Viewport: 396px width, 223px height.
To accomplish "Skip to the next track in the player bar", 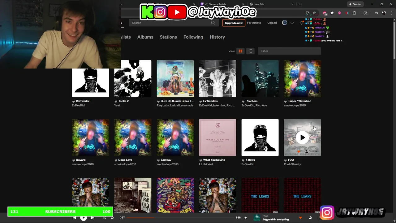I will point(93,218).
